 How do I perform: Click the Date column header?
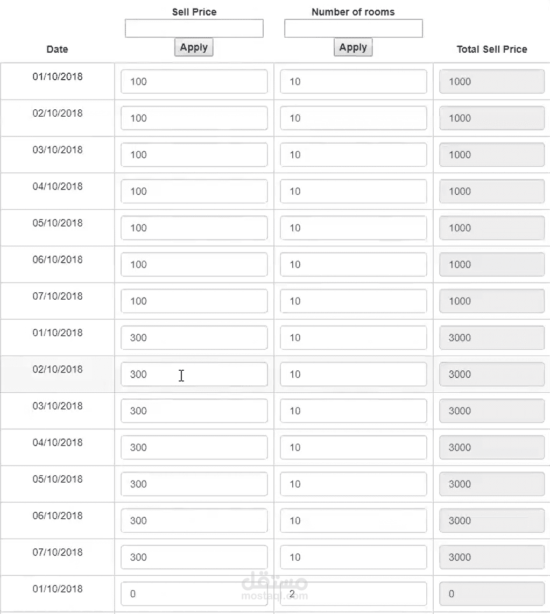pos(57,50)
